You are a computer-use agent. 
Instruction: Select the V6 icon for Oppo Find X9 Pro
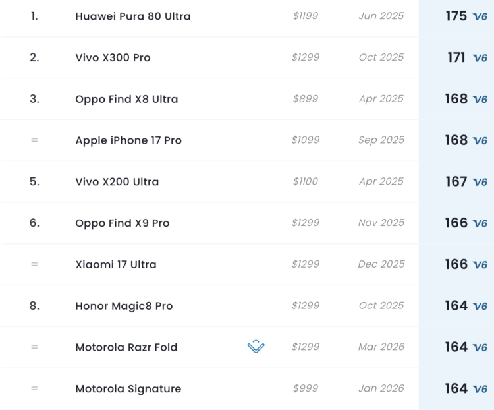coord(480,224)
